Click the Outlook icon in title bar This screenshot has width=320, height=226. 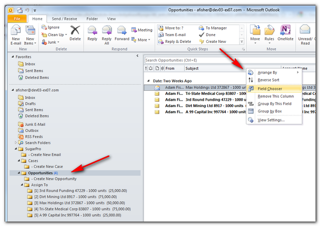11,10
